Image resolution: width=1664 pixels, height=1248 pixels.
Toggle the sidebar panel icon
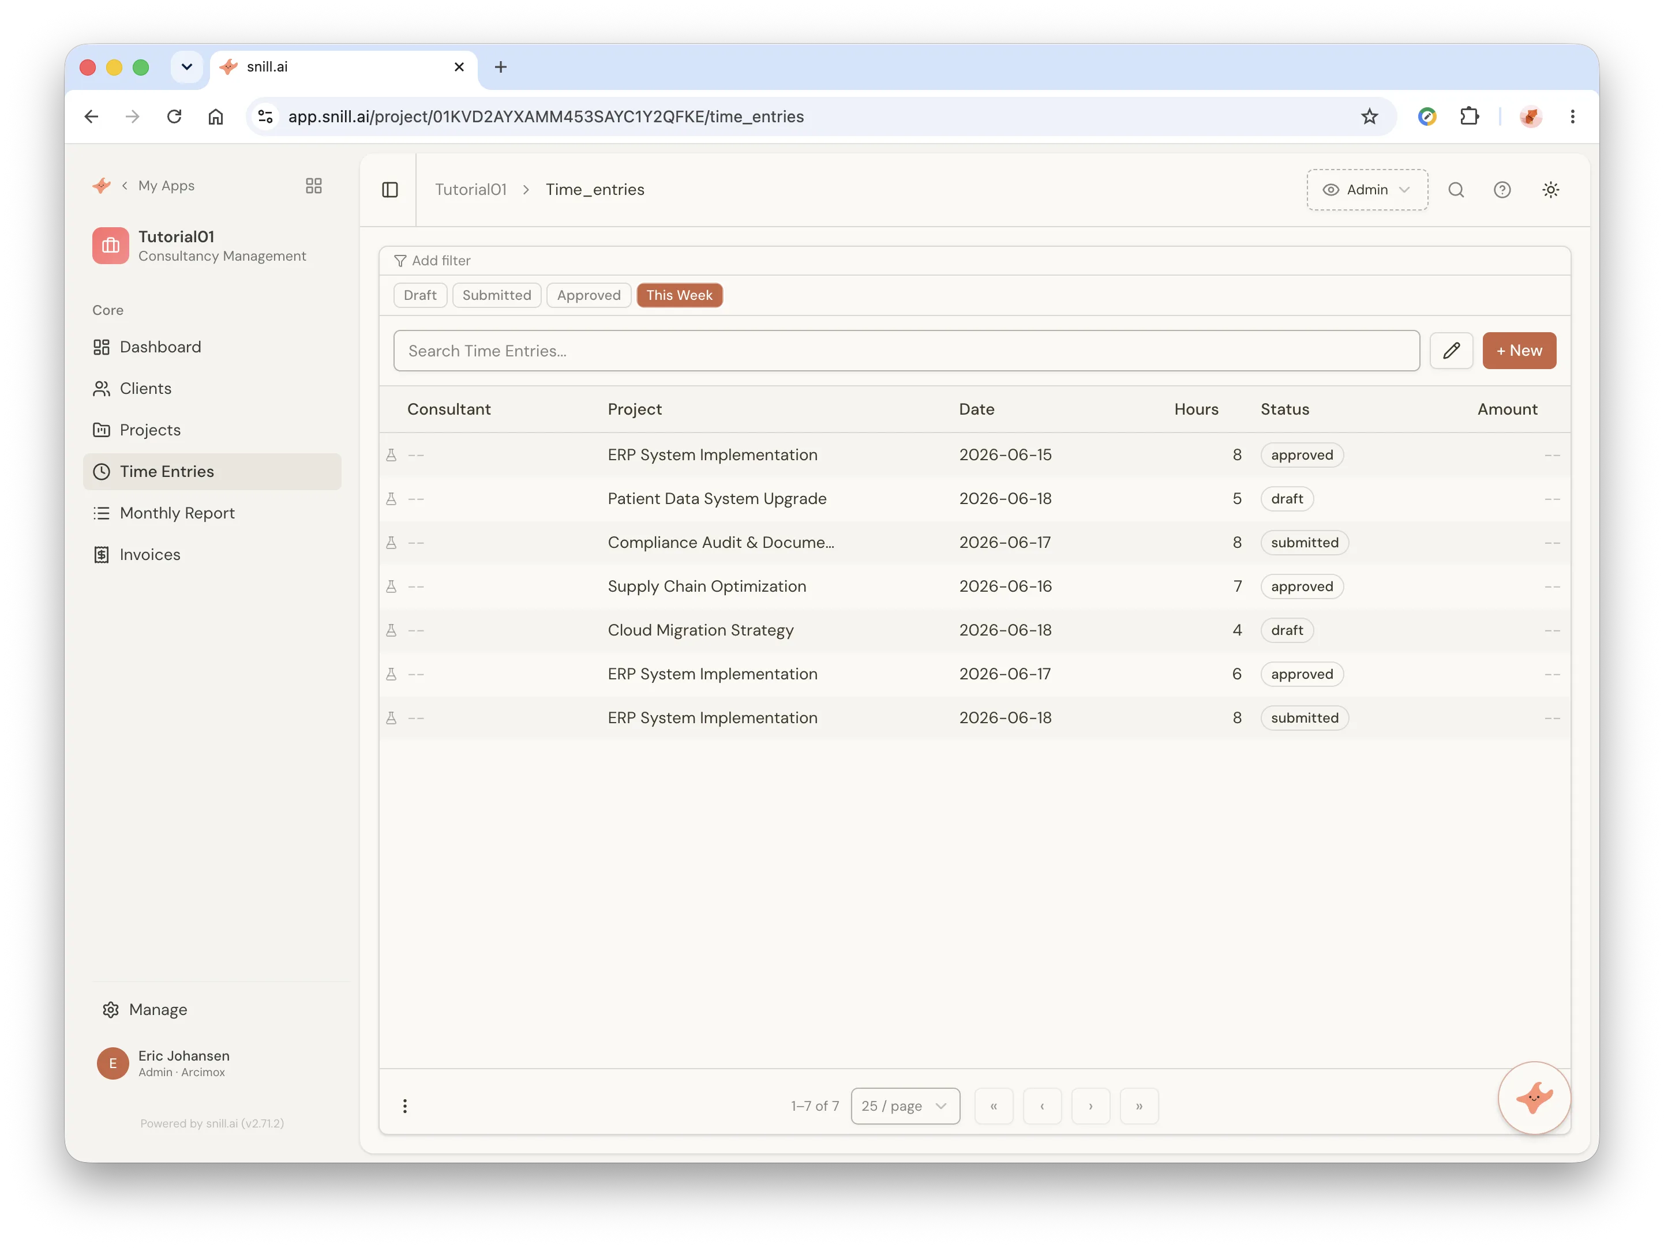pos(389,190)
